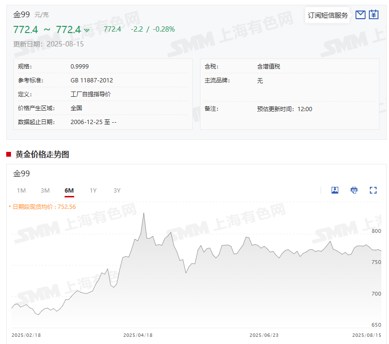The width and height of the screenshot is (389, 344).
Task: Click the email subscription envelope icon
Action: pyautogui.click(x=360, y=15)
